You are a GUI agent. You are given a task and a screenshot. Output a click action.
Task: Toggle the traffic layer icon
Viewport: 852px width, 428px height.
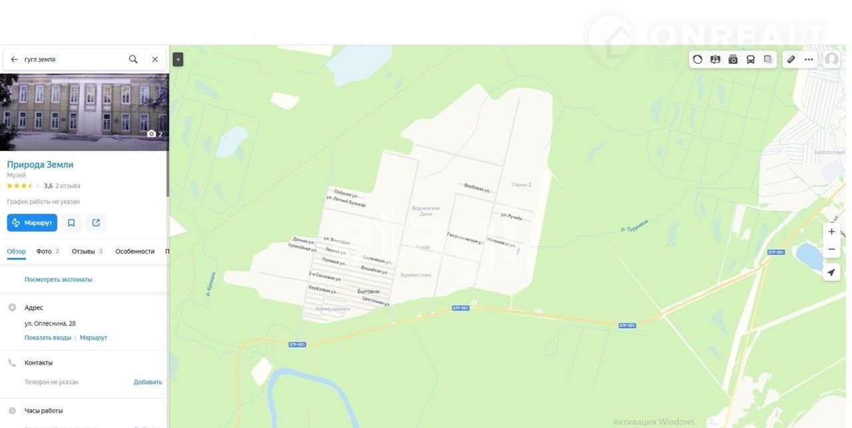[x=698, y=59]
